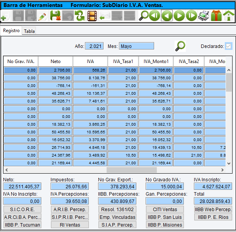Click the magnifier beside the Mes field
Screen dimensions: 236x232
coord(180,46)
